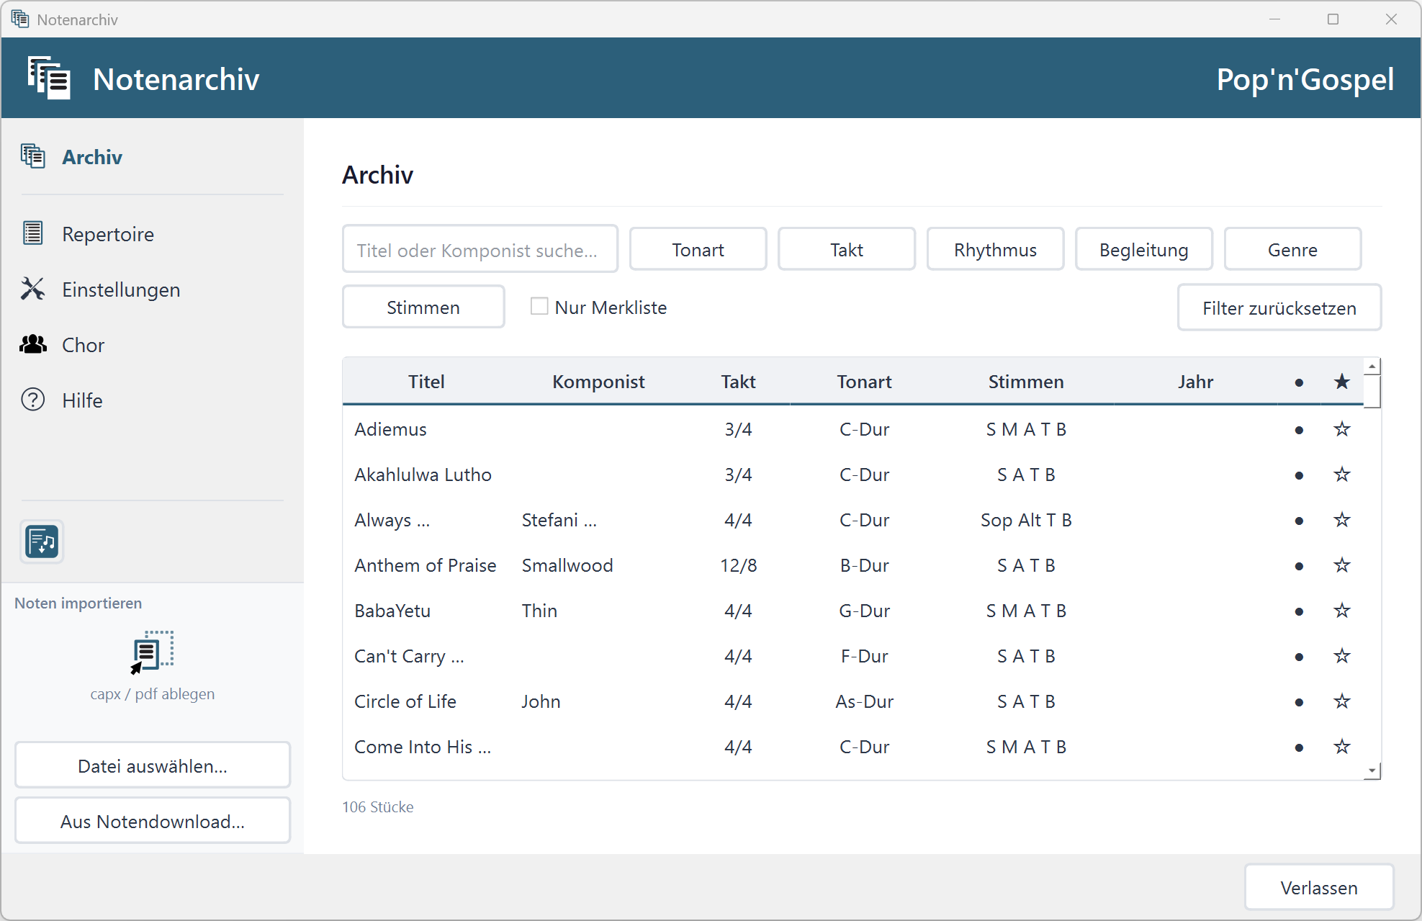Click the small Notenarchiv title bar icon

[x=20, y=19]
